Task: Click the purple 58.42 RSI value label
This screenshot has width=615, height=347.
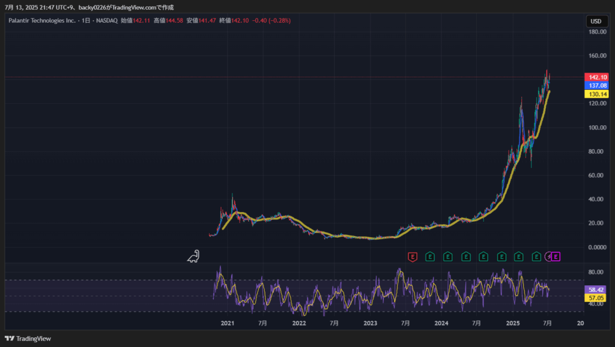Action: (595, 289)
